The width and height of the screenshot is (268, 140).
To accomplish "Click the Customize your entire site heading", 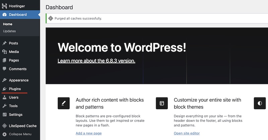I will 207,103.
